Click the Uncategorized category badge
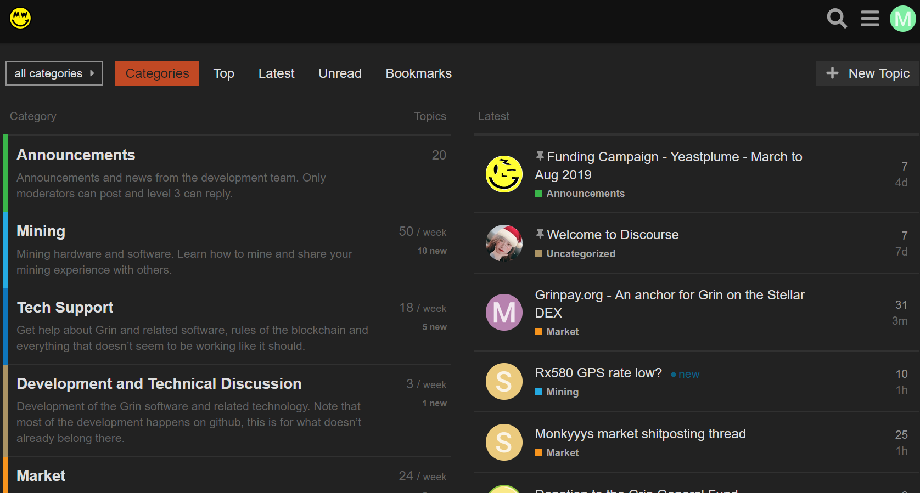This screenshot has height=493, width=920. [x=575, y=254]
